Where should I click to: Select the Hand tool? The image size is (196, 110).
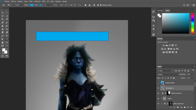tap(3, 43)
